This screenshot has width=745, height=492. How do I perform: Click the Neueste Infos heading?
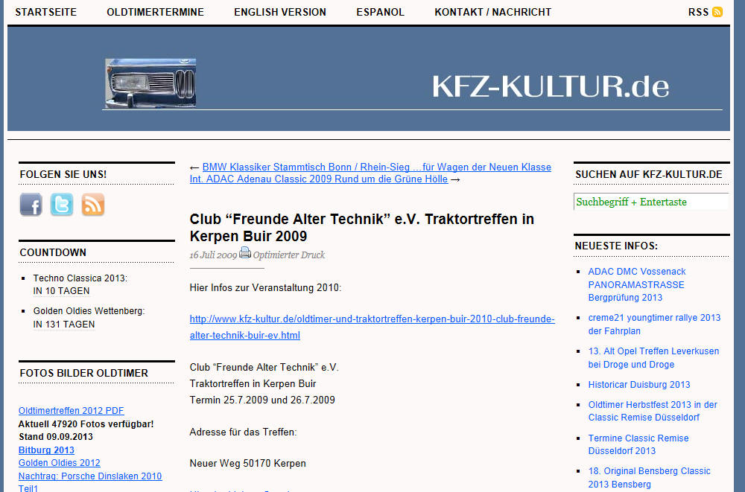point(616,246)
